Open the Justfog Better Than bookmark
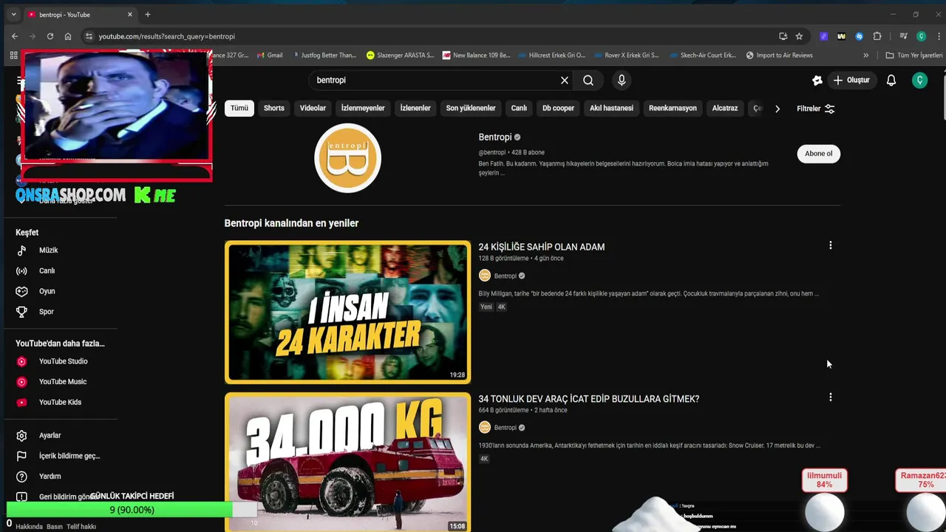Image resolution: width=946 pixels, height=532 pixels. (324, 55)
